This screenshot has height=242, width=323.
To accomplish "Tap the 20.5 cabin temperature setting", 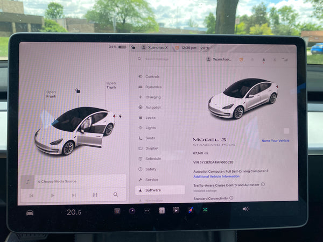I will pyautogui.click(x=74, y=212).
